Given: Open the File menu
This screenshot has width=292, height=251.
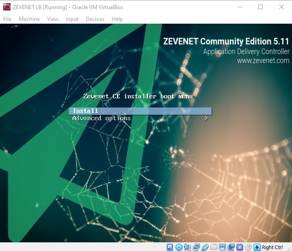Looking at the screenshot, I should [x=7, y=19].
